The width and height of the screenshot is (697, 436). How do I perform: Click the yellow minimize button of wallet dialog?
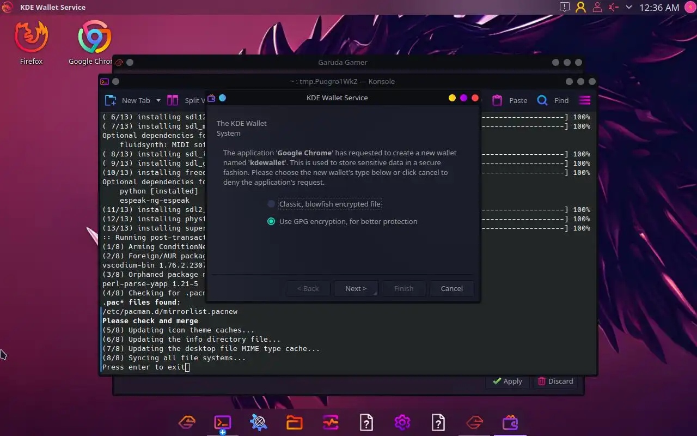452,98
